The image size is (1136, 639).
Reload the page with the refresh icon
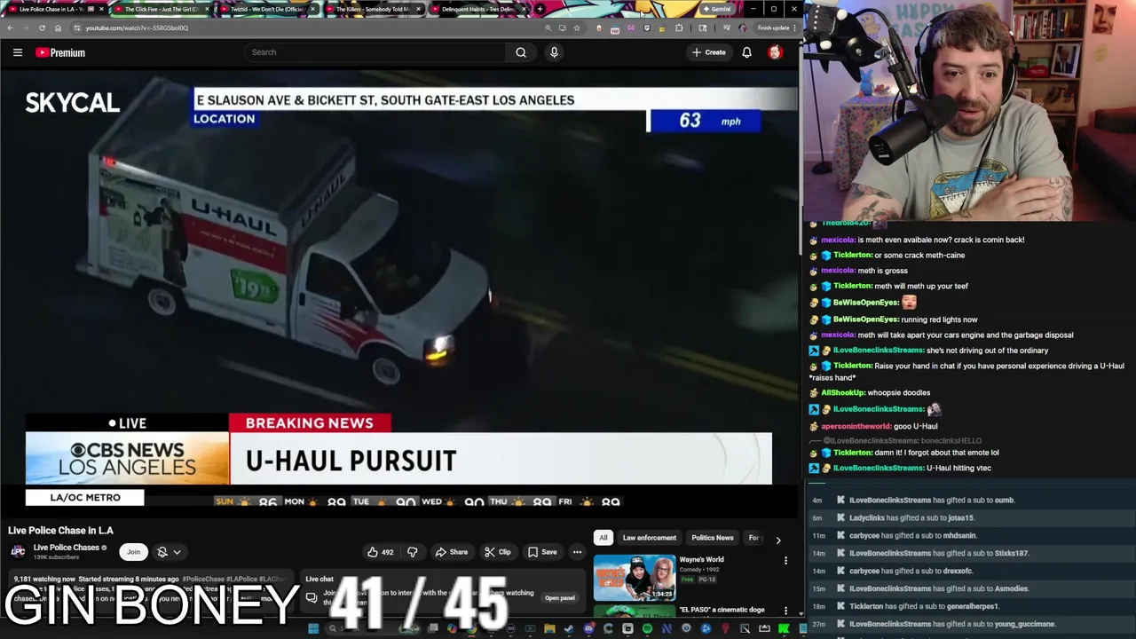(x=42, y=28)
